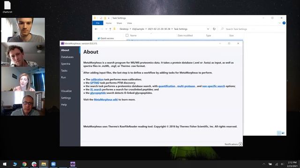
Task: Select the About tab in MetaMorpheus
Action: (65, 50)
